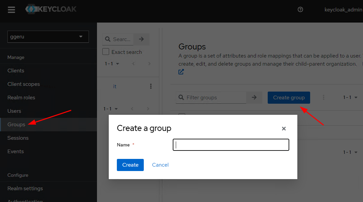
Task: Click the Keycloak logo
Action: pos(51,9)
